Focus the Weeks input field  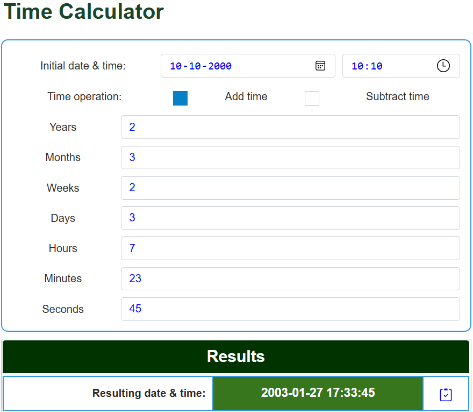290,188
